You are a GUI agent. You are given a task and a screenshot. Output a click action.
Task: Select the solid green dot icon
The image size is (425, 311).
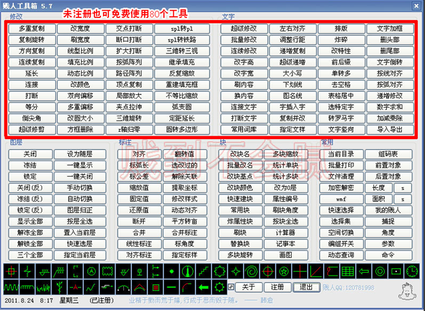click(x=171, y=271)
